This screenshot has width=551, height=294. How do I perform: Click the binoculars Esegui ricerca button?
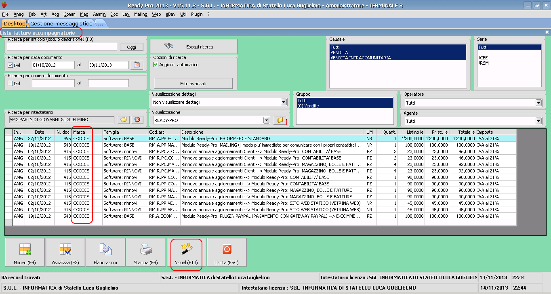click(193, 46)
